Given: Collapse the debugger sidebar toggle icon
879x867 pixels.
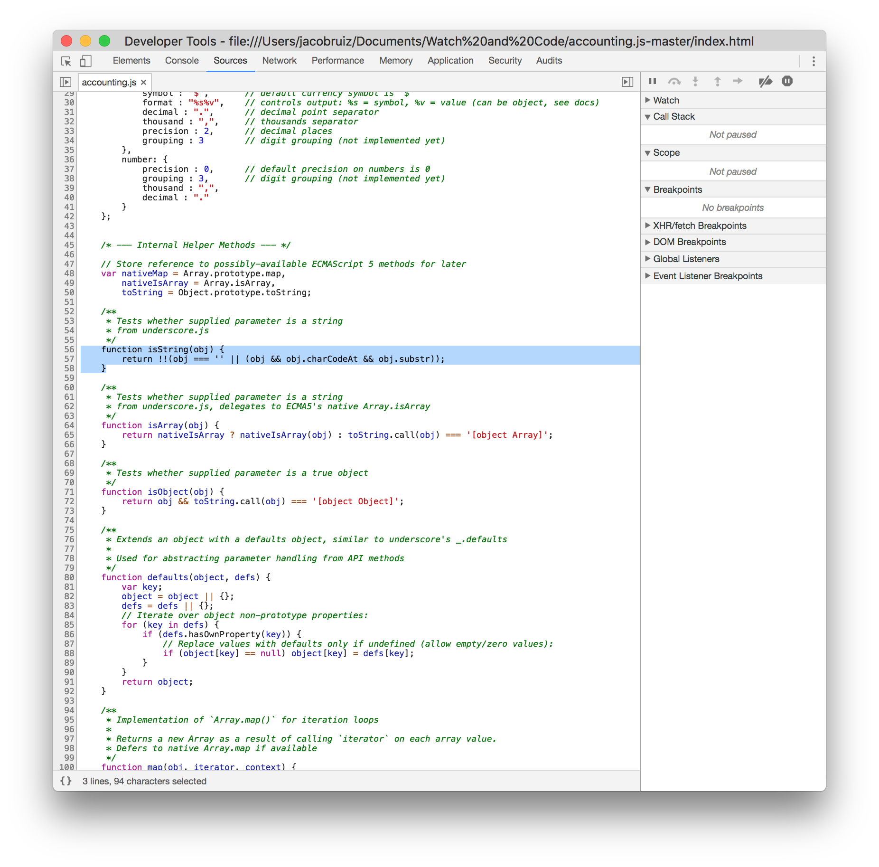Looking at the screenshot, I should pos(627,82).
